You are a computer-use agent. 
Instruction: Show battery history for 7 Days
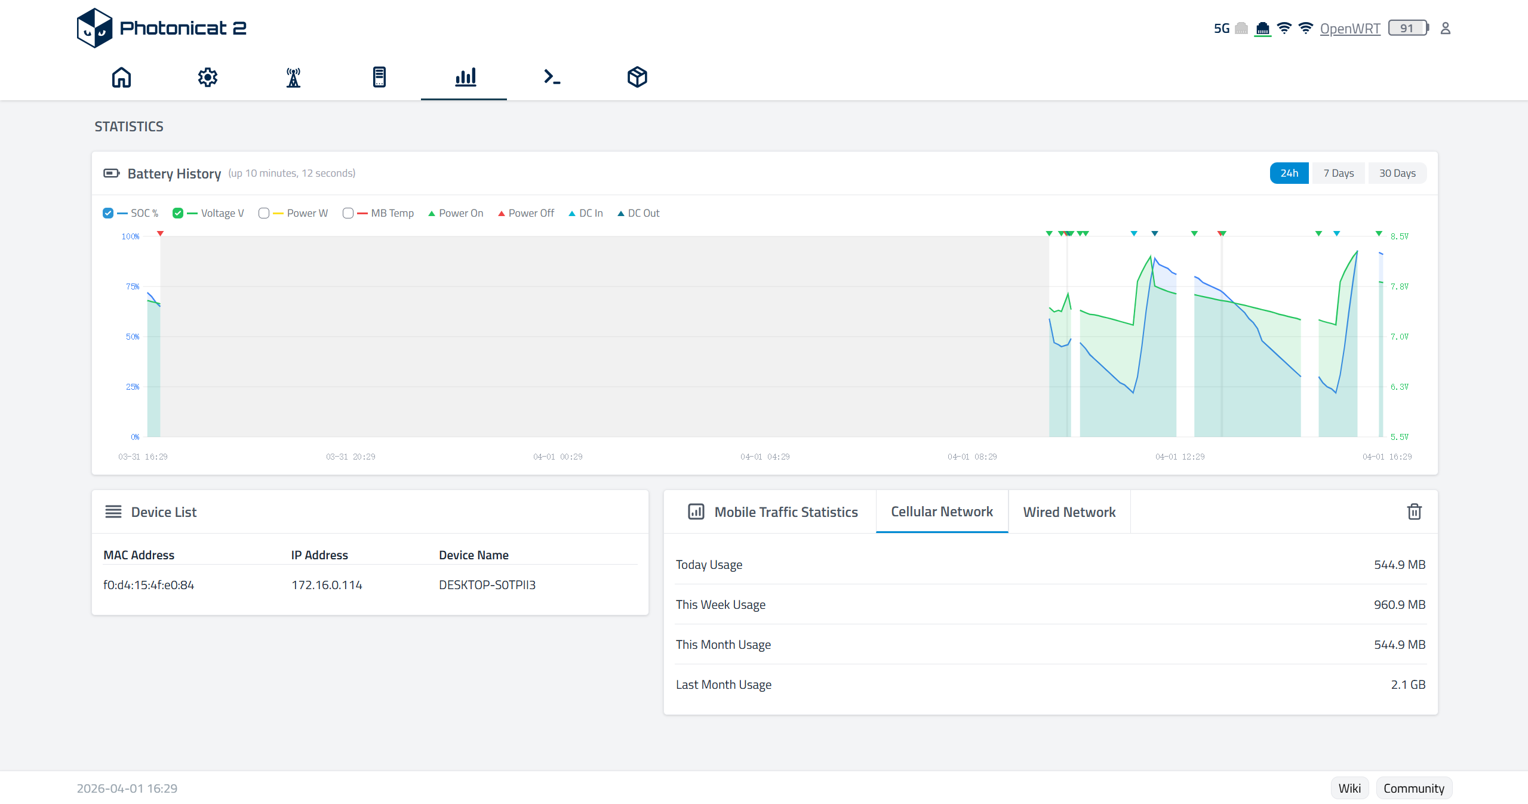pos(1338,172)
